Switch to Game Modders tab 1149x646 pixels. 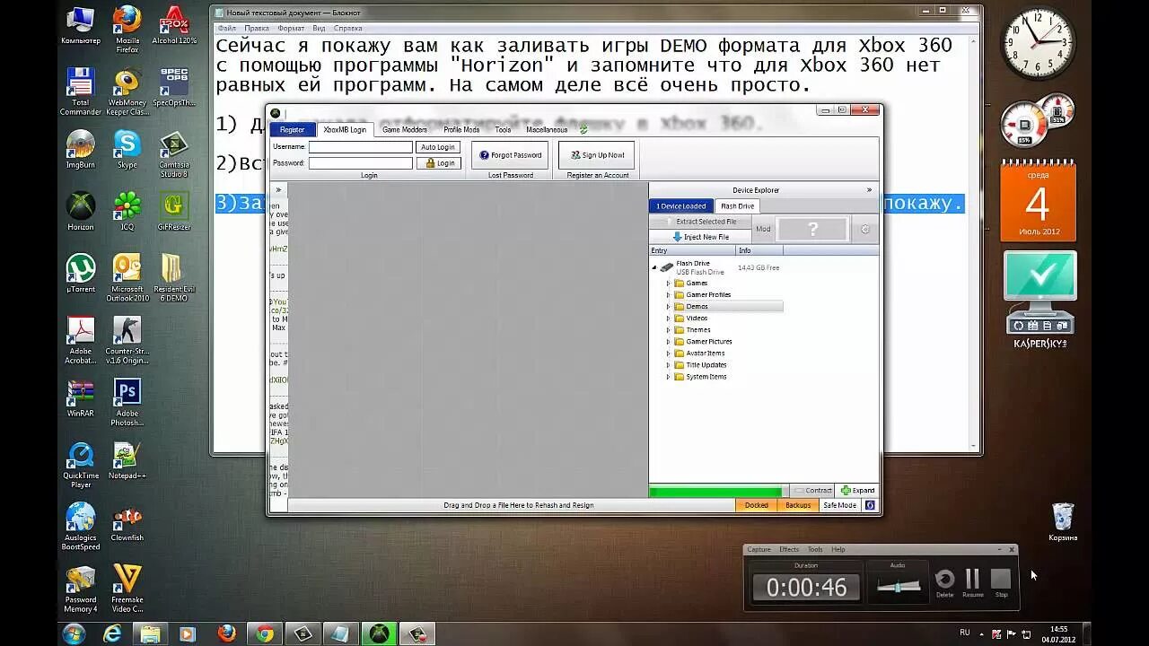[405, 130]
